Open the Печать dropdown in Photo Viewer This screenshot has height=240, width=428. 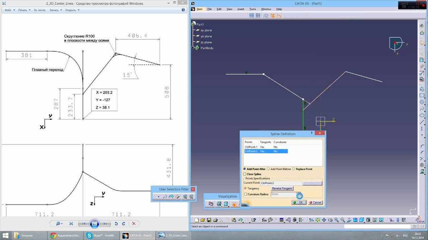[24, 10]
